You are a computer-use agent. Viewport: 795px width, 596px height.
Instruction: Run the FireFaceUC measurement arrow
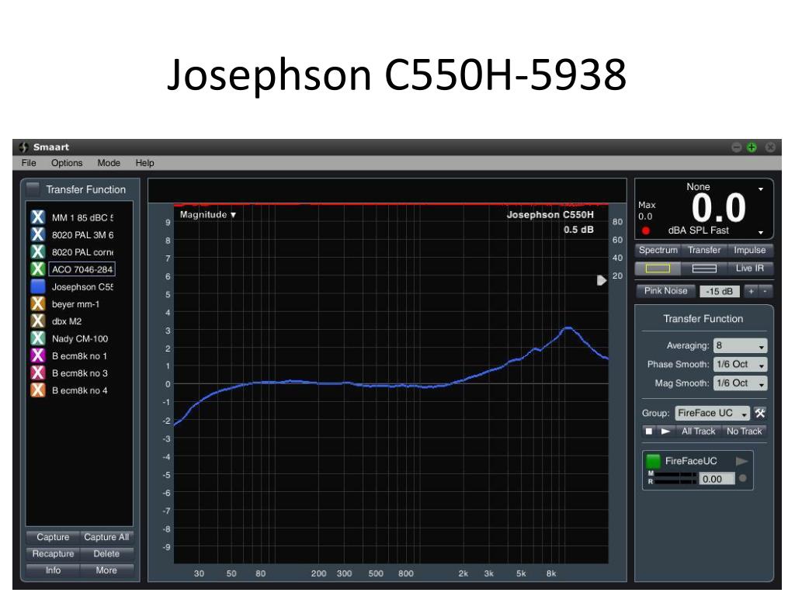741,461
